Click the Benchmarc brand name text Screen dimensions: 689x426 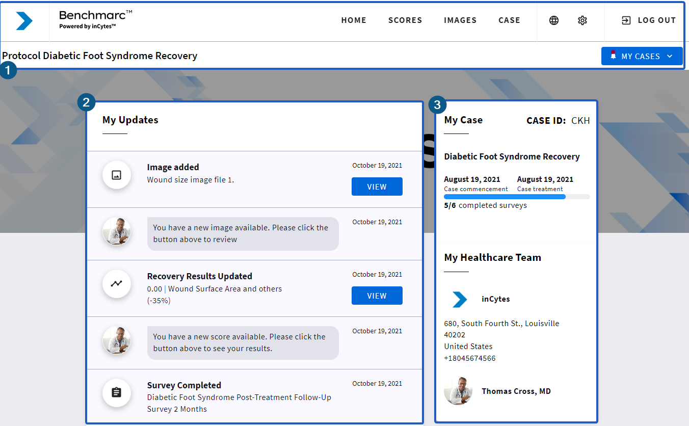click(95, 15)
